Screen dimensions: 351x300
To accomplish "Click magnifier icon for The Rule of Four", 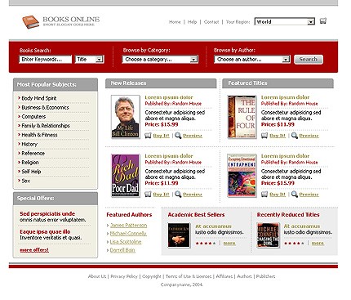I will tap(295, 136).
